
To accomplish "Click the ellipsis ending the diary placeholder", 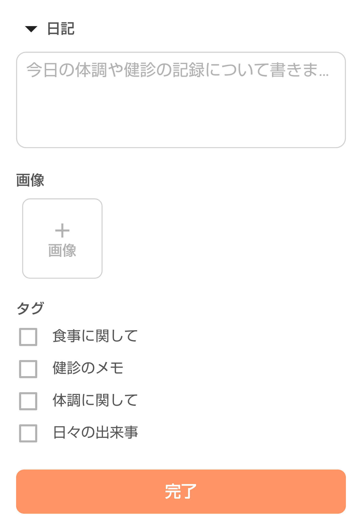I will click(324, 74).
